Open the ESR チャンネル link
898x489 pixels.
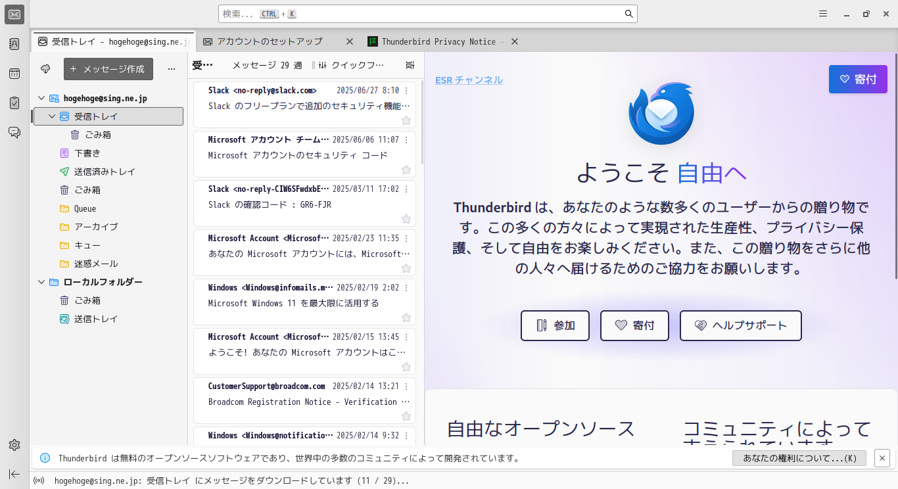tap(469, 80)
